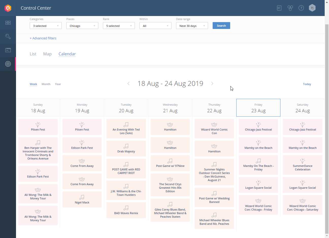The height and width of the screenshot is (238, 329).
Task: Open Monday Edison Park Fest event
Action: coord(82,145)
